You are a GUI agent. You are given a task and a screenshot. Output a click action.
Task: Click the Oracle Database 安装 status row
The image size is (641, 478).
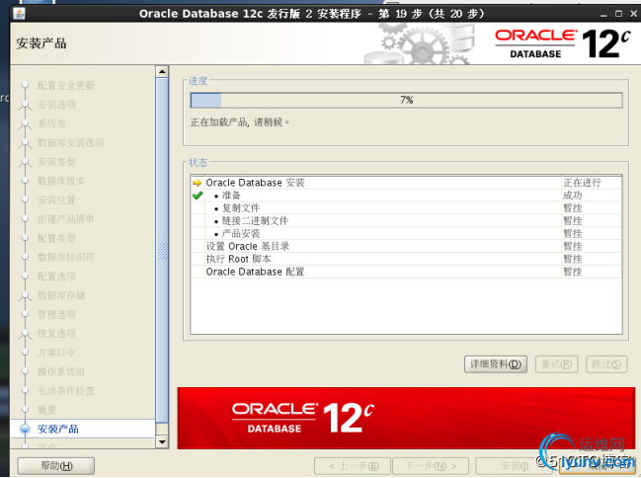406,183
